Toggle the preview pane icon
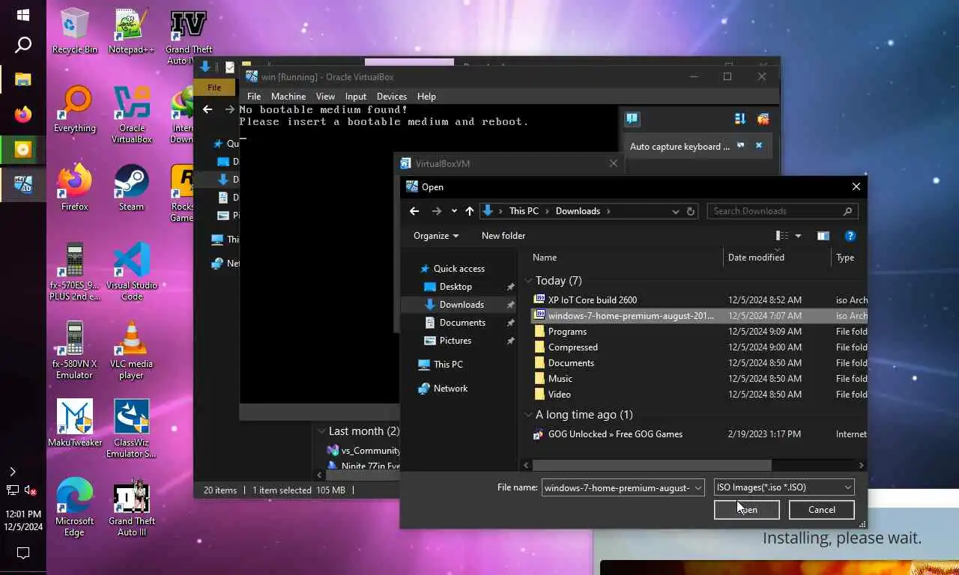The image size is (959, 575). 823,236
